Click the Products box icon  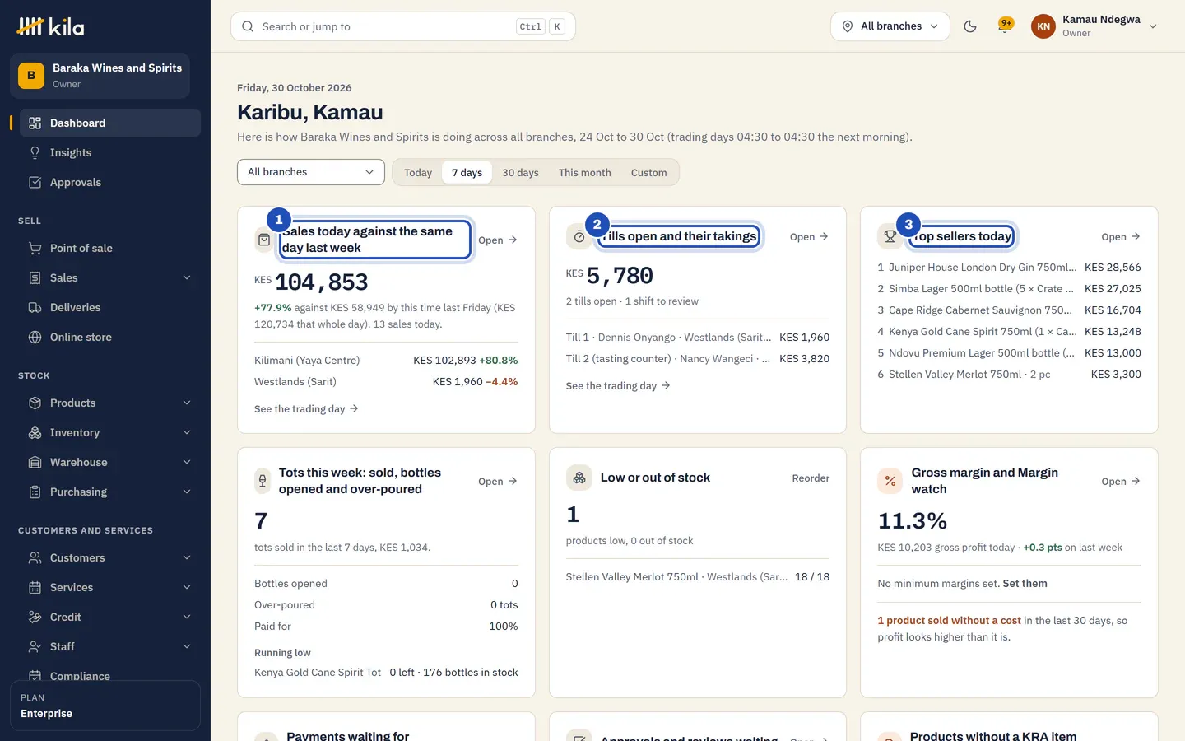click(35, 403)
